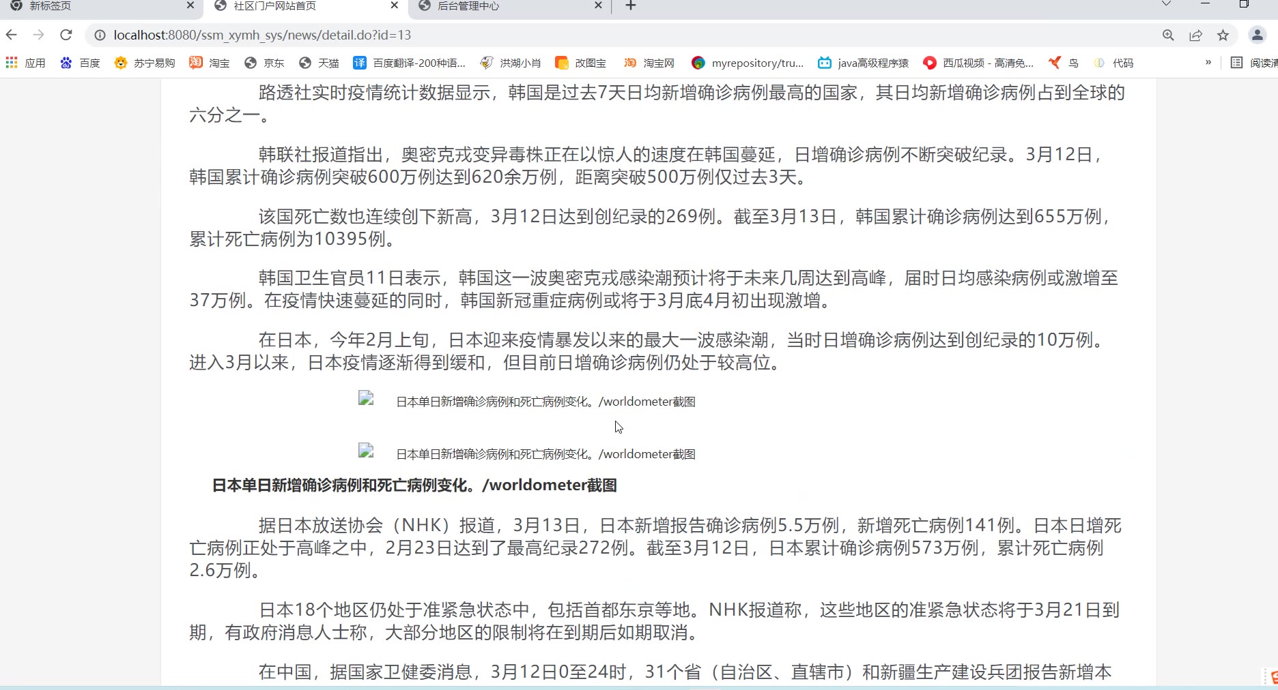Open the 应用 apps bookmark
Viewport: 1278px width, 690px height.
coord(26,63)
